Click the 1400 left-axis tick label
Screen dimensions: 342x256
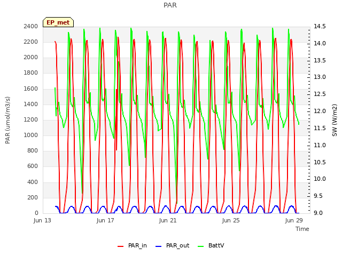pos(31,105)
